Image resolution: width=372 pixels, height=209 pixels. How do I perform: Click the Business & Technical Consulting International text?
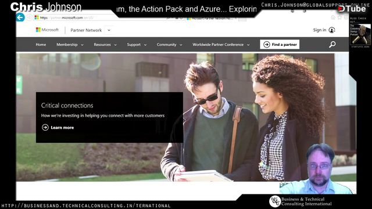[x=306, y=201]
